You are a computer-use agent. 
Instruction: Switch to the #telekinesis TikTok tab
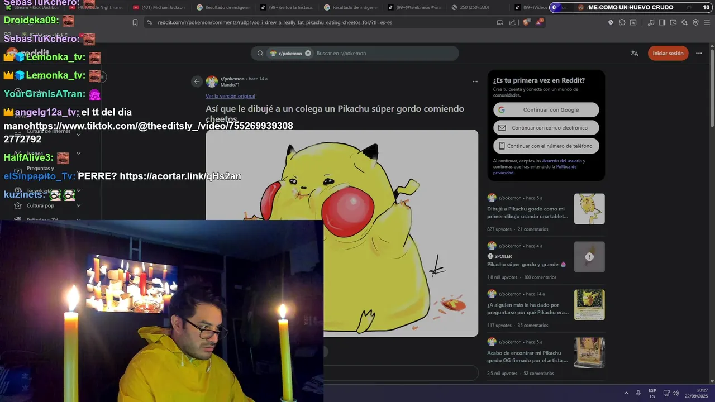(414, 7)
